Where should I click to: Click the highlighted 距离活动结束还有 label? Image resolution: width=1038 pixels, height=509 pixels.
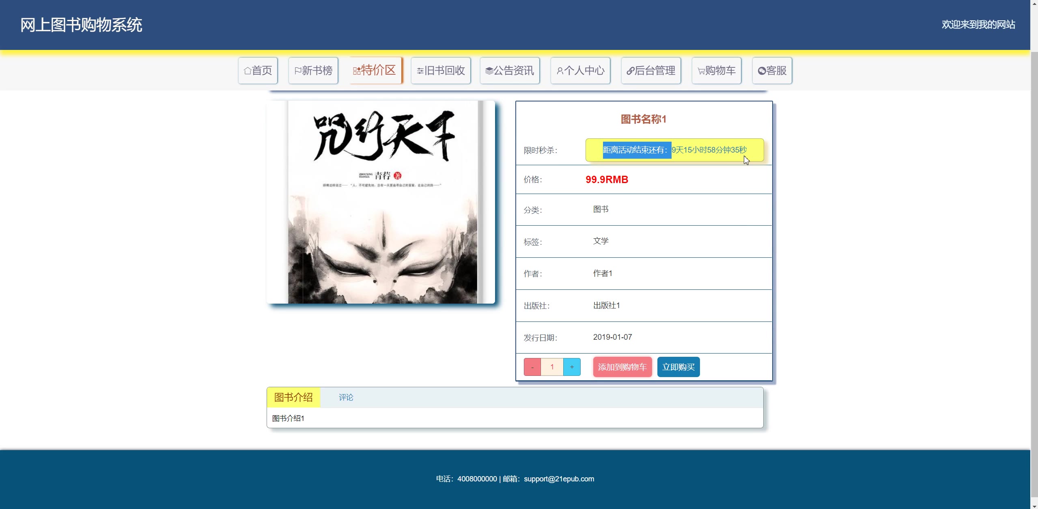pos(637,150)
